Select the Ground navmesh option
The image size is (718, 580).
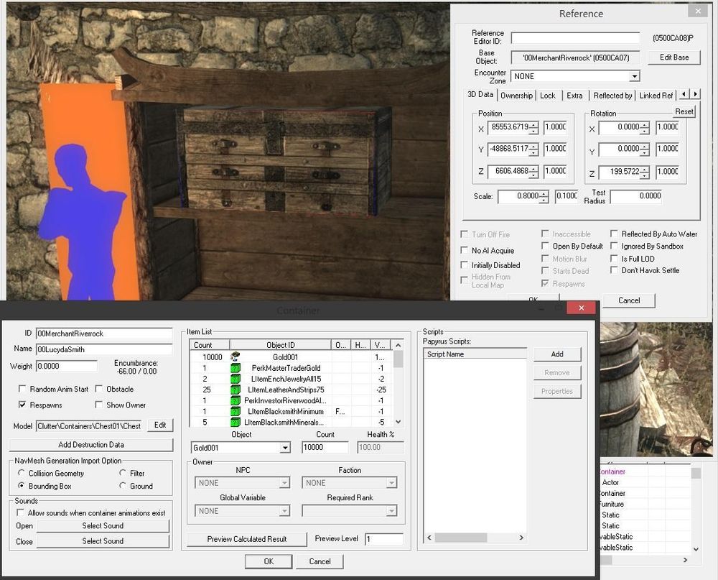click(x=122, y=486)
